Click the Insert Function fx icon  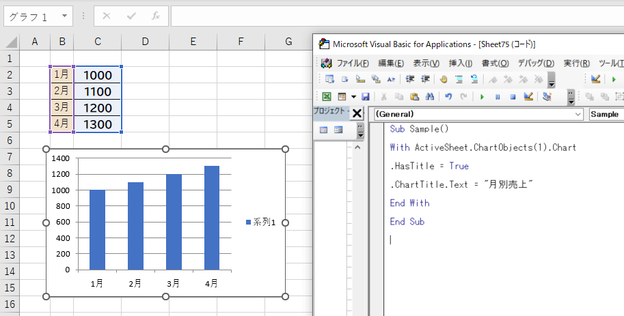[155, 16]
